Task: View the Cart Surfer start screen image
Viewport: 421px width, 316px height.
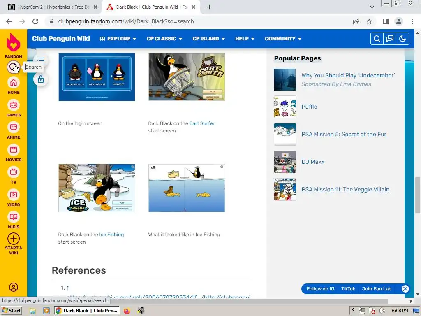Action: coord(187,77)
